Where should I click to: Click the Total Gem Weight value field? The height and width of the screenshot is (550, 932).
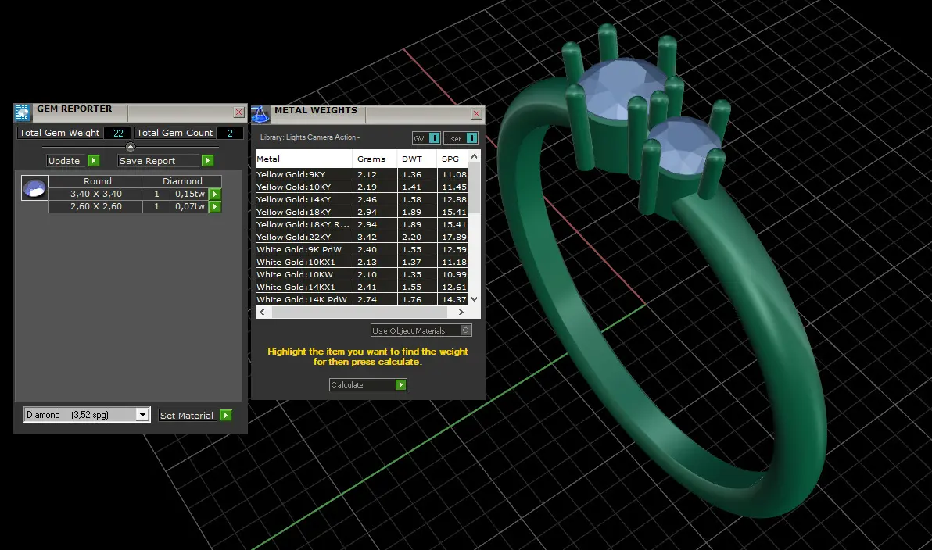point(117,133)
